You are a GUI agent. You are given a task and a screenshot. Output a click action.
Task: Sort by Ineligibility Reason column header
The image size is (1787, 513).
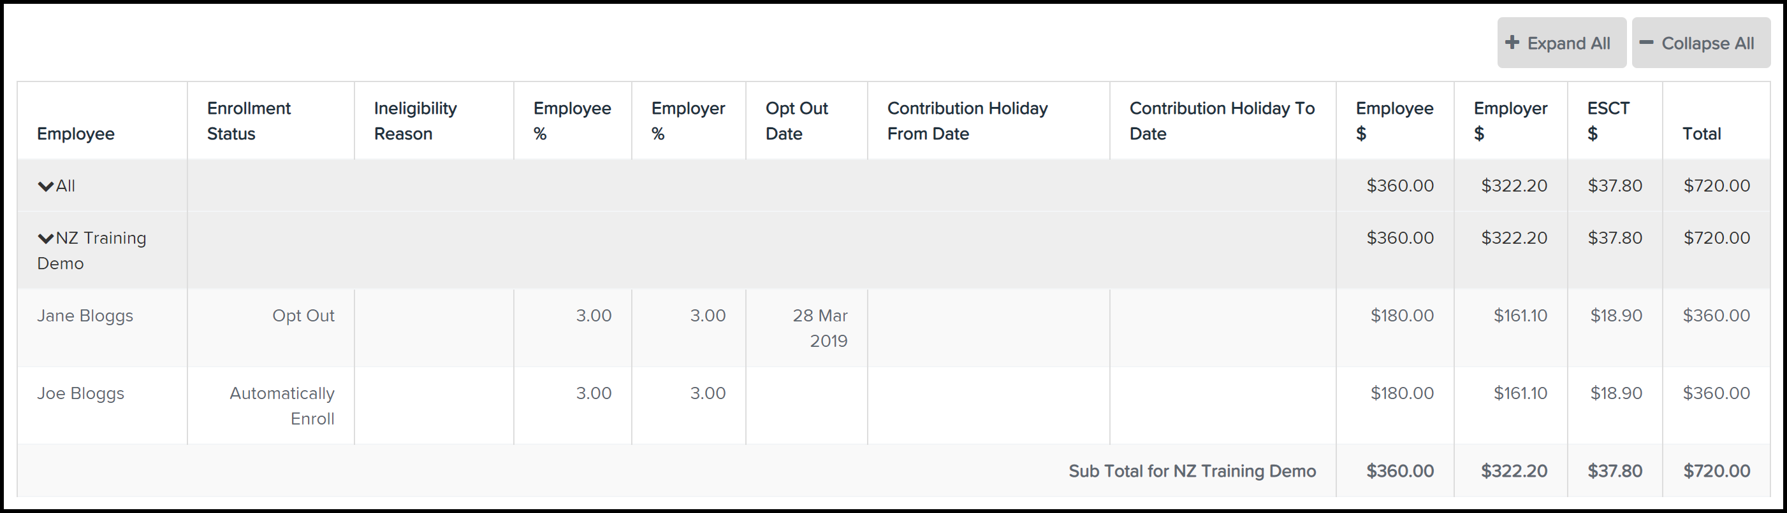coord(415,120)
